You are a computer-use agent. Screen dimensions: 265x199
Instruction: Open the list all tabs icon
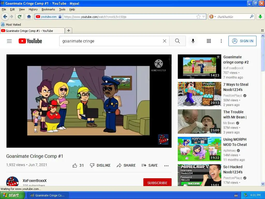coord(262,31)
